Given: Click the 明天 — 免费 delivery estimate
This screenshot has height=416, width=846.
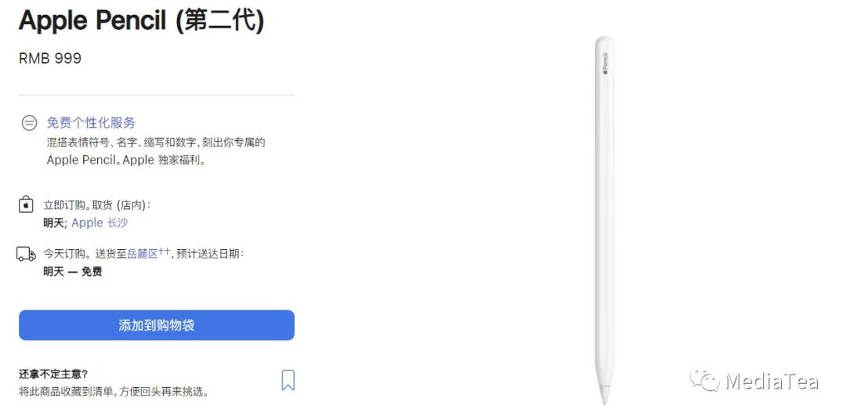Looking at the screenshot, I should 73,271.
